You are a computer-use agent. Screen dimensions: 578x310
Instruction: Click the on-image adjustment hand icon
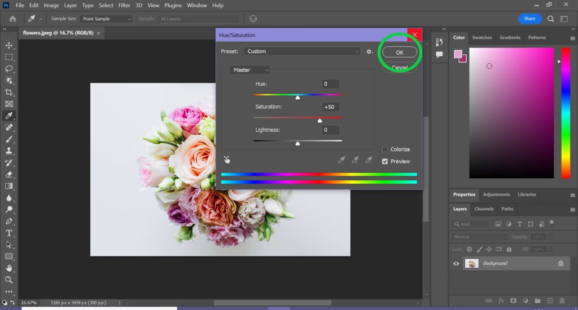227,160
